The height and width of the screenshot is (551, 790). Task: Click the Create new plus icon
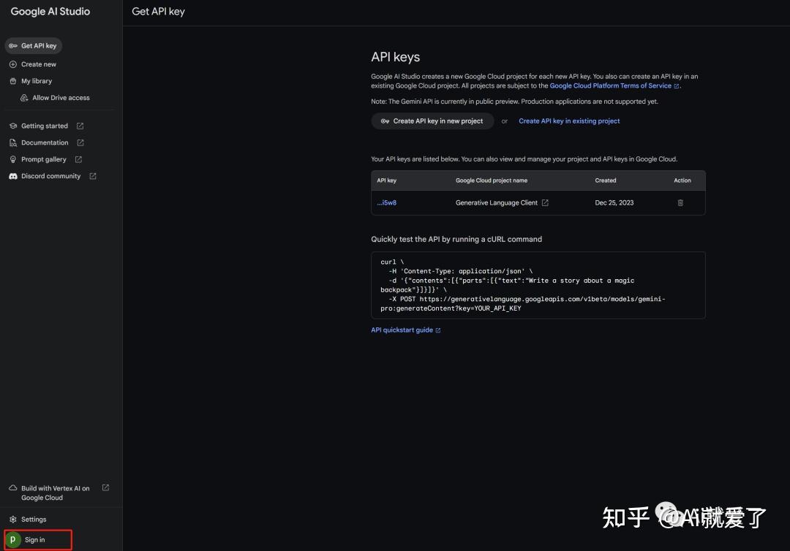(x=12, y=64)
